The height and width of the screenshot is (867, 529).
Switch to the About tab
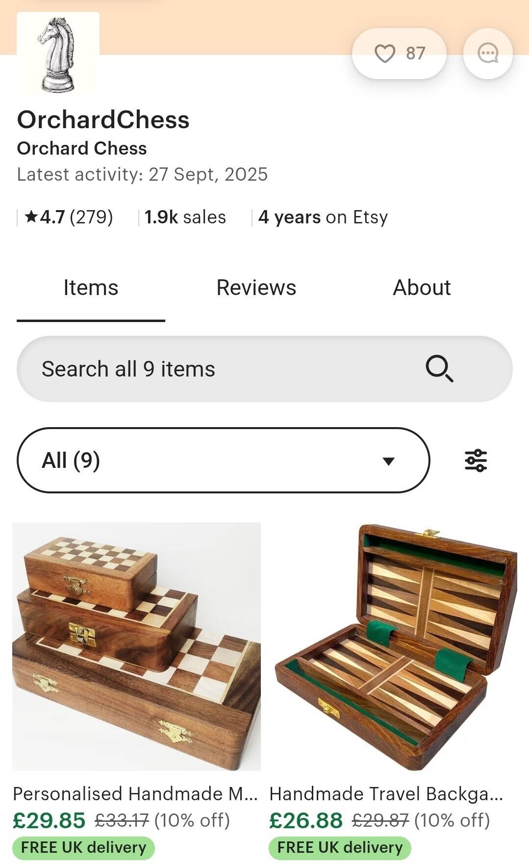(x=422, y=288)
